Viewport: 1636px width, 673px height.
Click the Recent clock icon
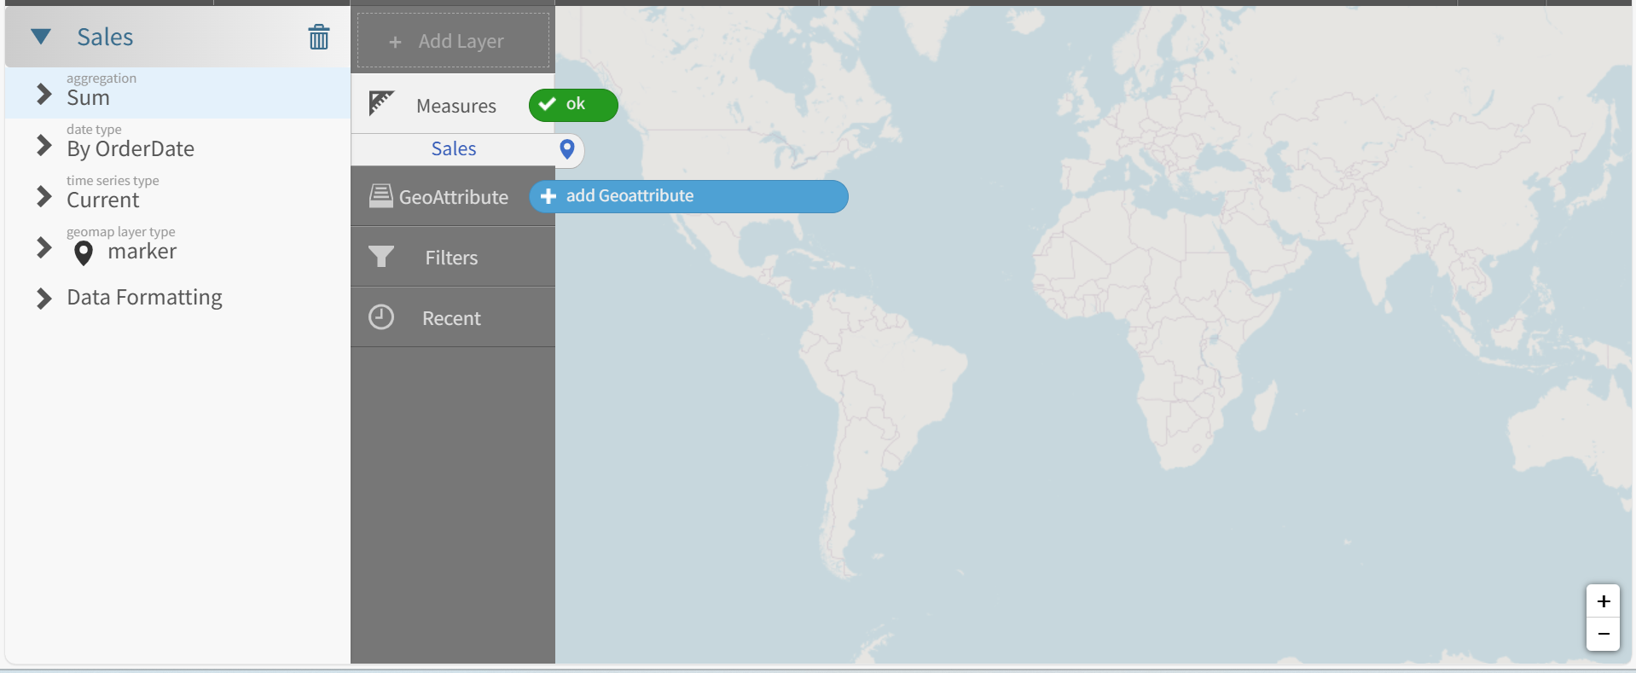[x=381, y=317]
